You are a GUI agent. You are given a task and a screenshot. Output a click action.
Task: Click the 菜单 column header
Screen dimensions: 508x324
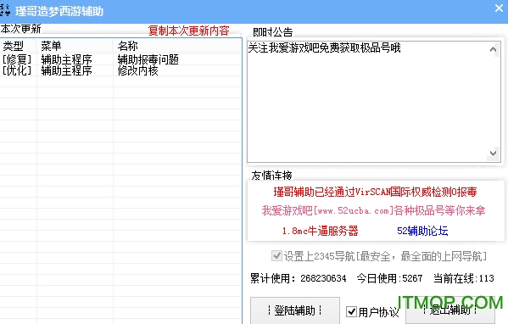click(x=75, y=46)
